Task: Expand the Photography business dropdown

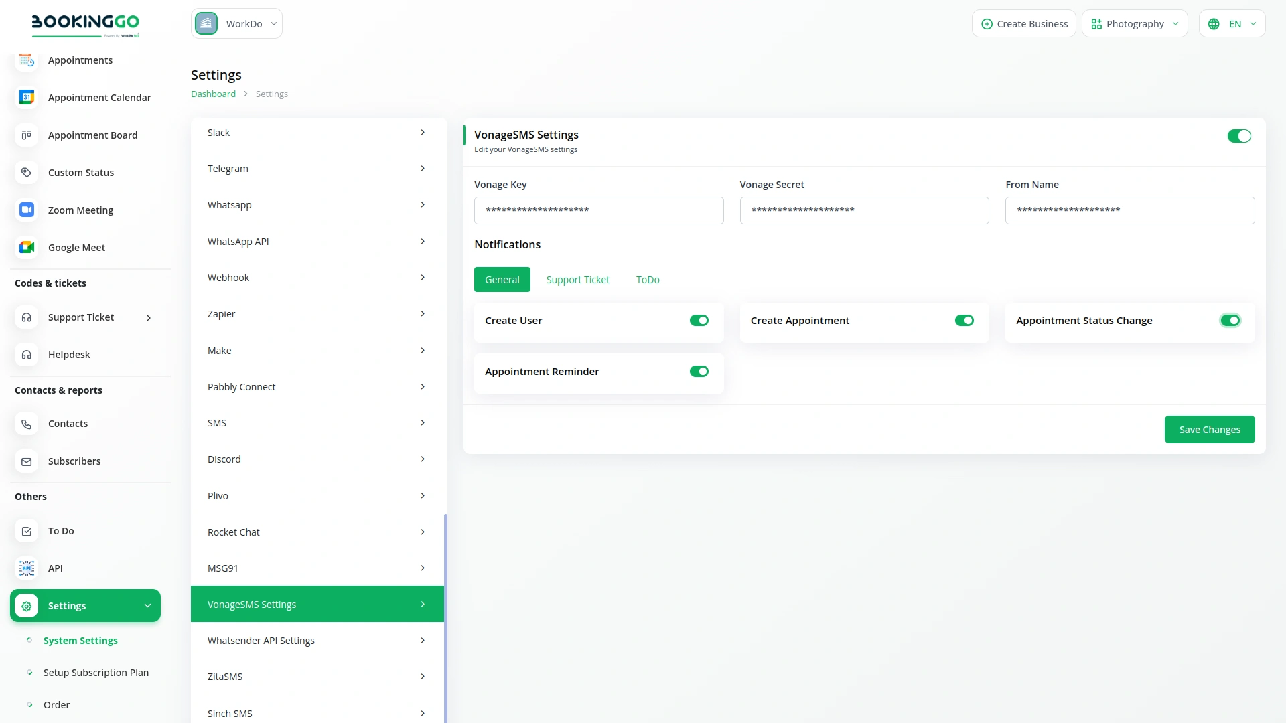Action: pos(1135,24)
